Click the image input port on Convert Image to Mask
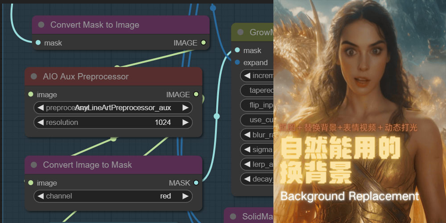 pyautogui.click(x=31, y=183)
